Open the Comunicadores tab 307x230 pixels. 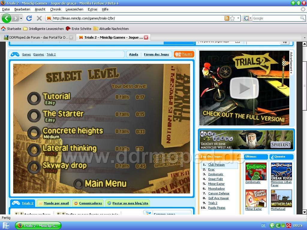click(x=88, y=203)
